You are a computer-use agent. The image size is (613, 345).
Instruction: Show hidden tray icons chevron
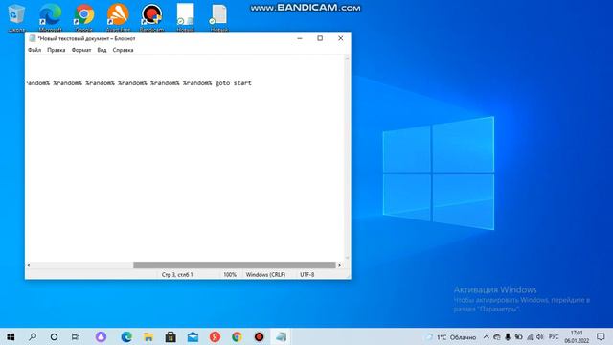486,337
